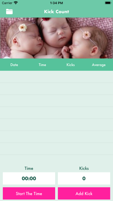The width and height of the screenshot is (113, 201).
Task: Tap the battery icon in status bar
Action: [x=108, y=3]
